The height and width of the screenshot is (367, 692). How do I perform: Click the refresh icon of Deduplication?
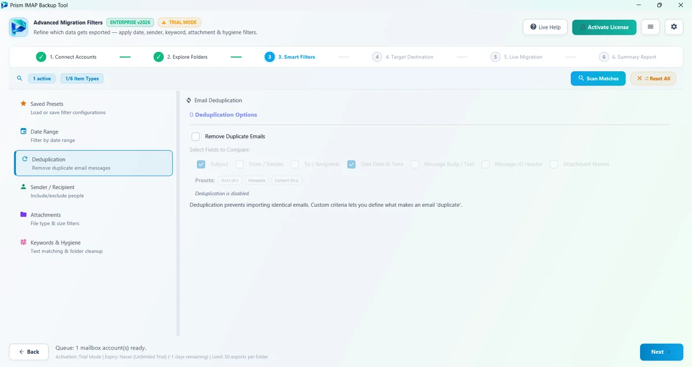pos(25,159)
